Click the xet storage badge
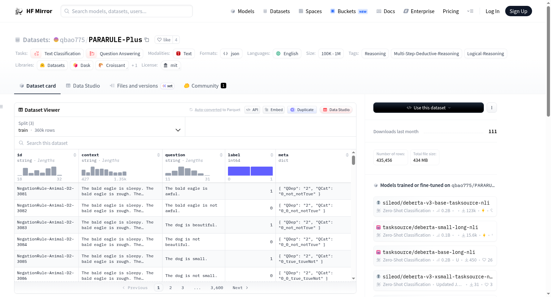Screen dimensions: 551x297 click(168, 86)
